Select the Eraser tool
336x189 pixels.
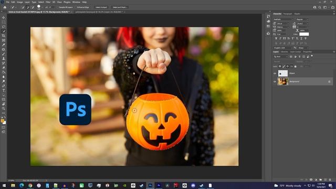4,68
